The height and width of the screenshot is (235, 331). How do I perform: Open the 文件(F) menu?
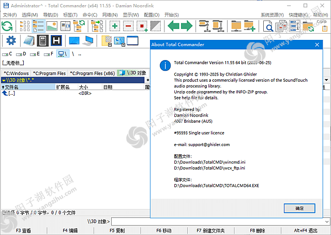point(10,15)
